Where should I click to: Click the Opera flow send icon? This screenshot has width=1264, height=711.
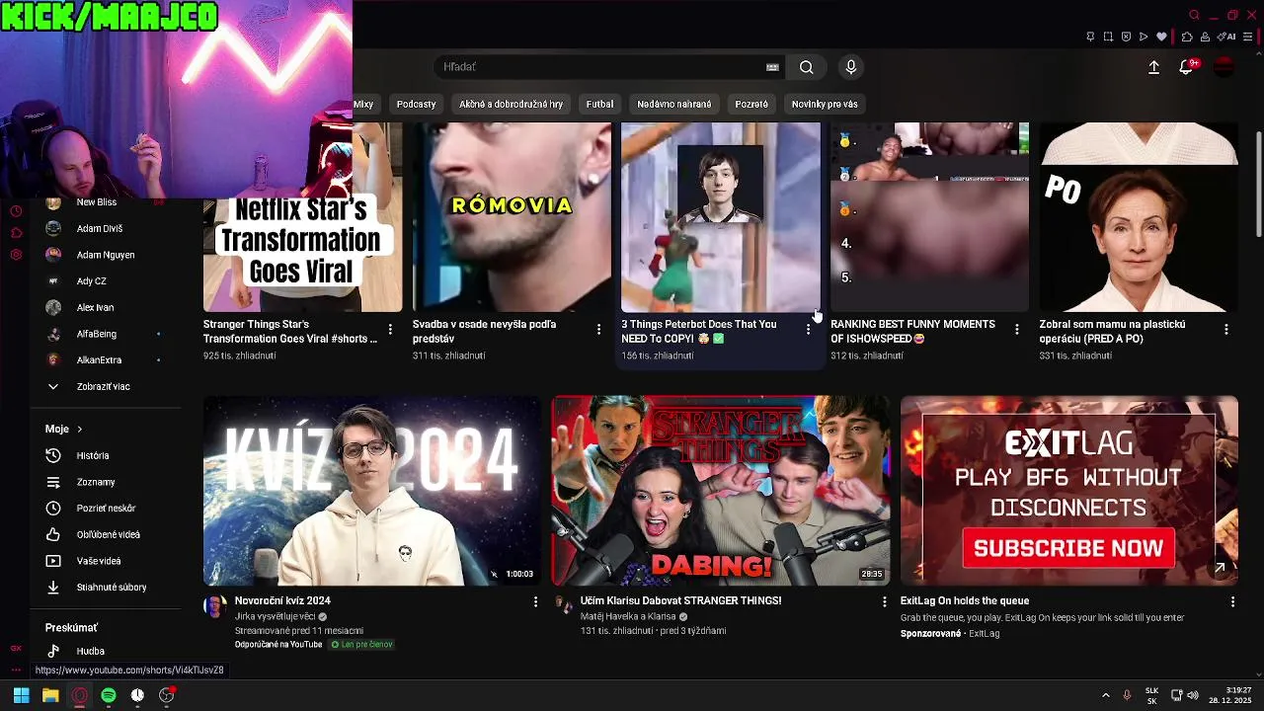click(1144, 37)
